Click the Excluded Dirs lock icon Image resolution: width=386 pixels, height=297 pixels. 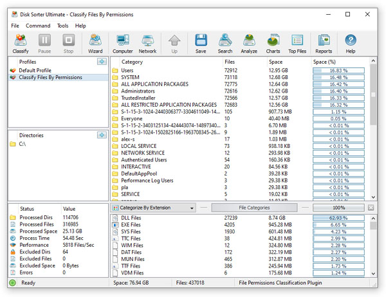(13, 252)
